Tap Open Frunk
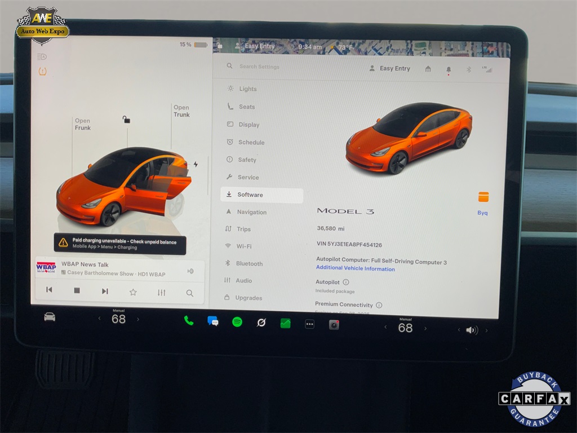 click(x=82, y=124)
